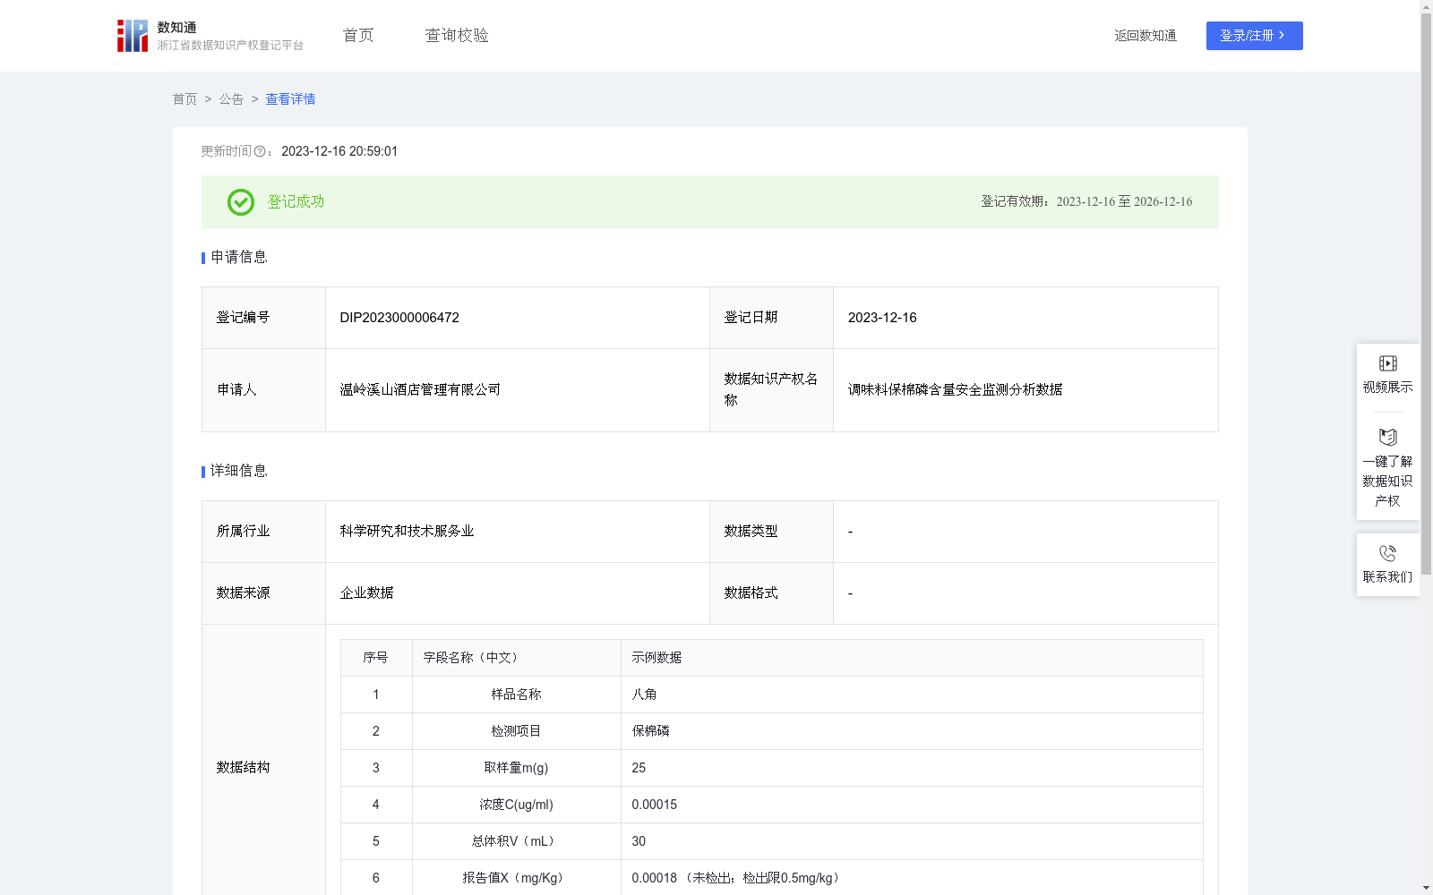The image size is (1433, 895).
Task: Click the 数据知识产权名称 label cell
Action: pyautogui.click(x=771, y=390)
